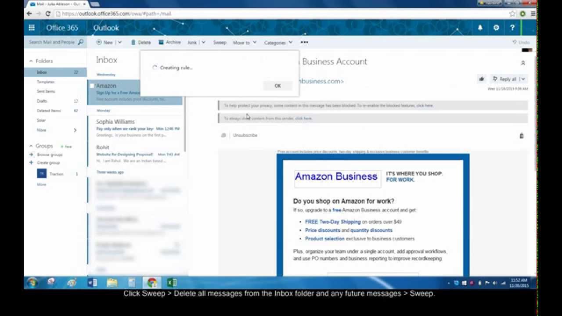The height and width of the screenshot is (316, 562).
Task: Open the New dropdown arrow
Action: [x=119, y=43]
